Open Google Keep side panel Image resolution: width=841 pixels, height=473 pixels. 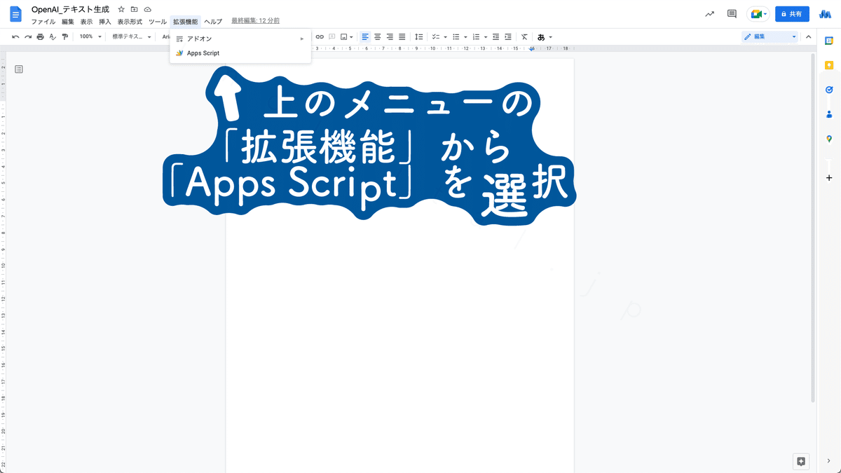tap(829, 65)
